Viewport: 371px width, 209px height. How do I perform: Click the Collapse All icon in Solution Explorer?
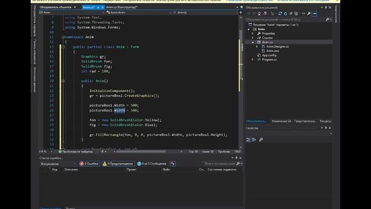pyautogui.click(x=291, y=13)
